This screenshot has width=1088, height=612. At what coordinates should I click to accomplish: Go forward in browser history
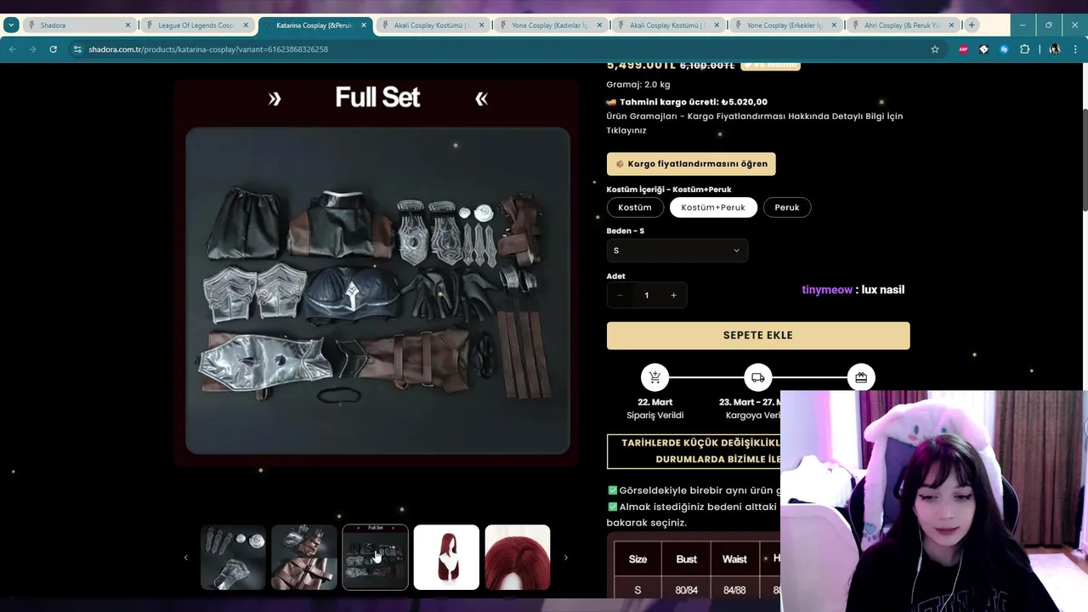[x=32, y=49]
